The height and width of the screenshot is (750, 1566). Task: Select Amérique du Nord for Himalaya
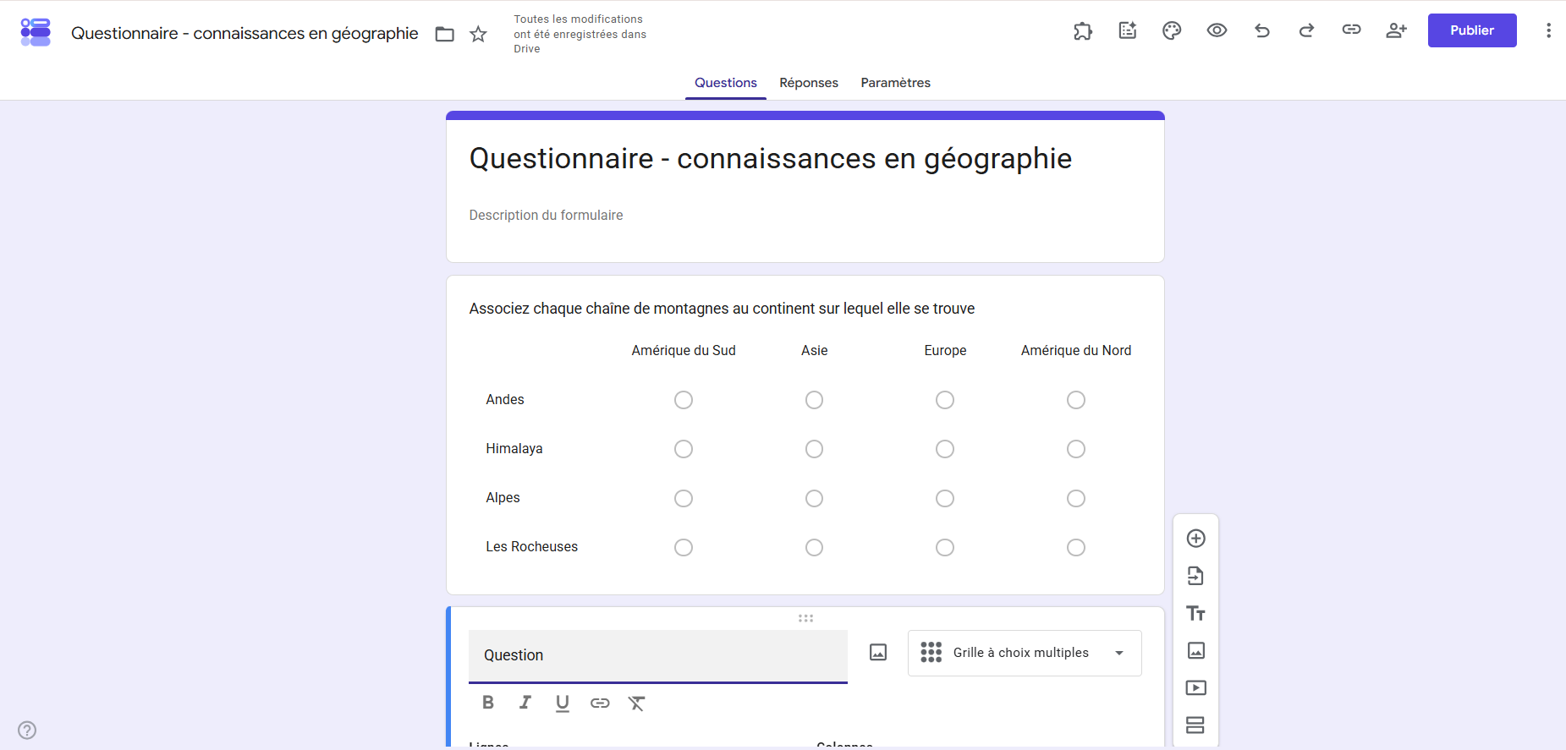click(x=1076, y=449)
